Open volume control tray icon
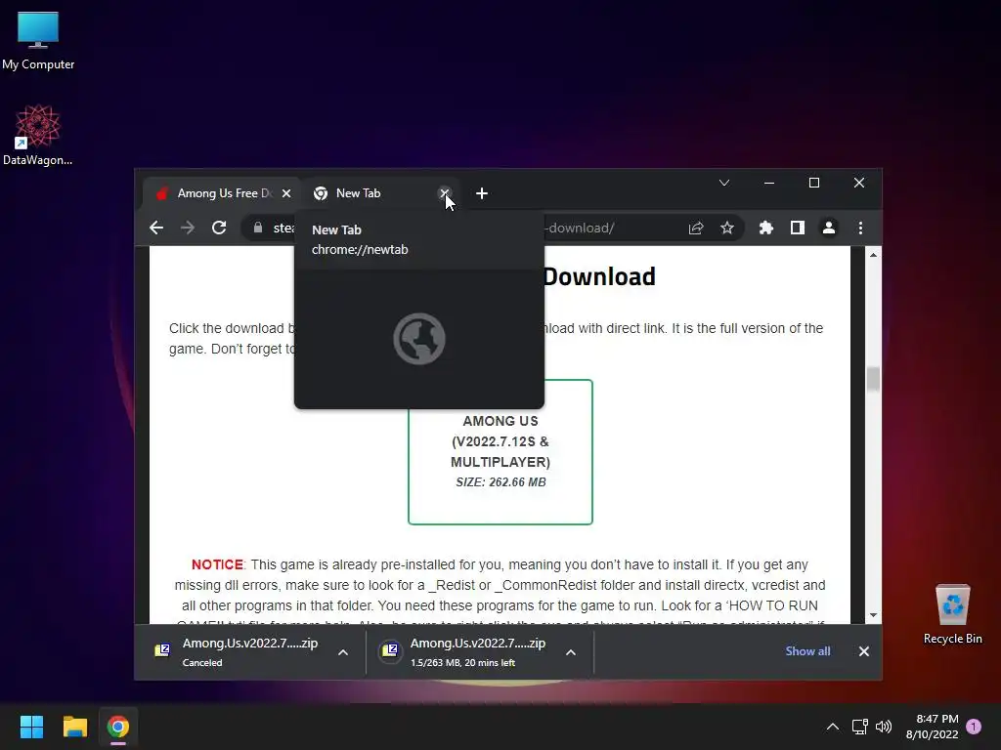This screenshot has height=750, width=1001. click(884, 727)
